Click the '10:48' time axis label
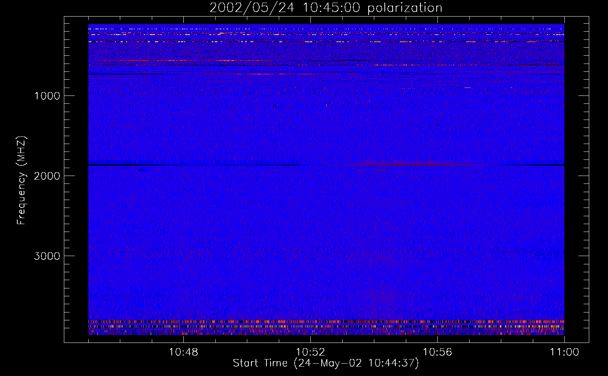Viewport: 608px width, 376px height. tap(183, 352)
